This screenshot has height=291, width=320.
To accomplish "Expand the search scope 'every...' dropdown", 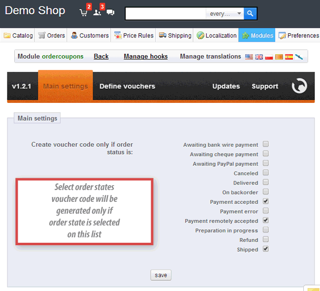I will coord(224,14).
